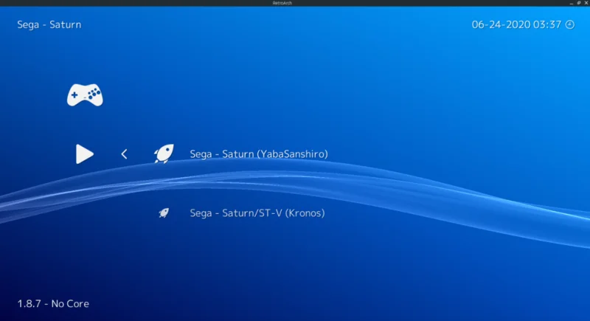Viewport: 590px width, 321px height.
Task: Go back using the left chevron arrow
Action: click(x=124, y=154)
